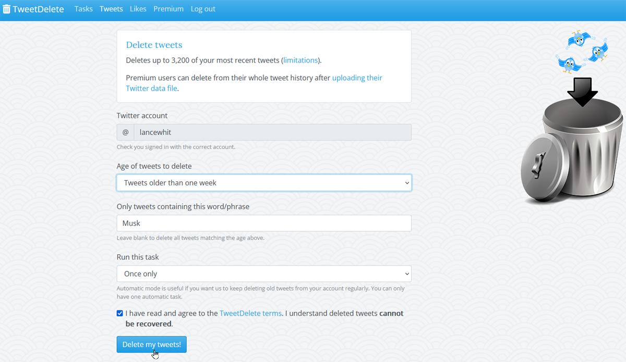Open the limitations link
This screenshot has width=626, height=362.
(300, 60)
